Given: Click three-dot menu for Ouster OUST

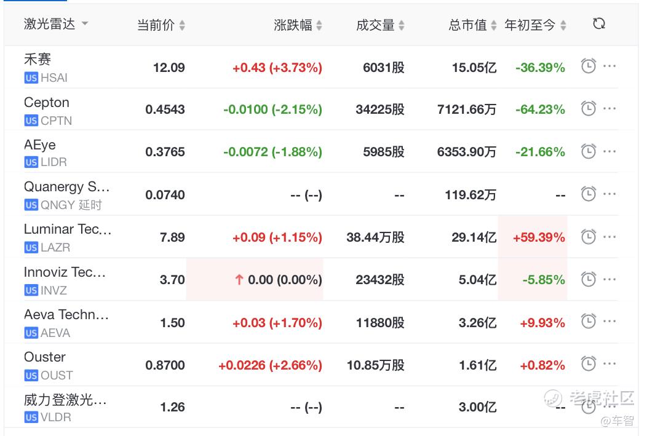Looking at the screenshot, I should pos(609,365).
